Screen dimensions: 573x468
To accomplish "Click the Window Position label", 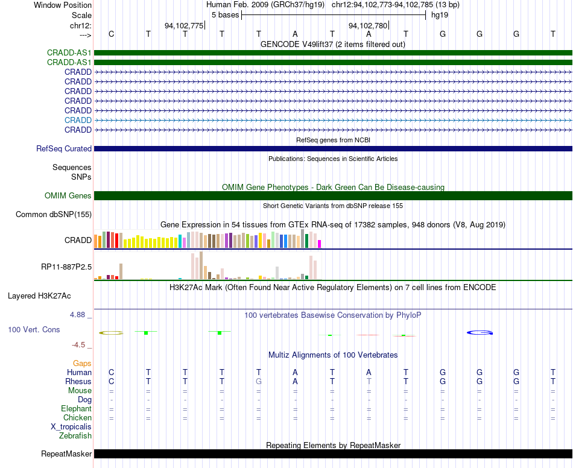I will [x=63, y=5].
